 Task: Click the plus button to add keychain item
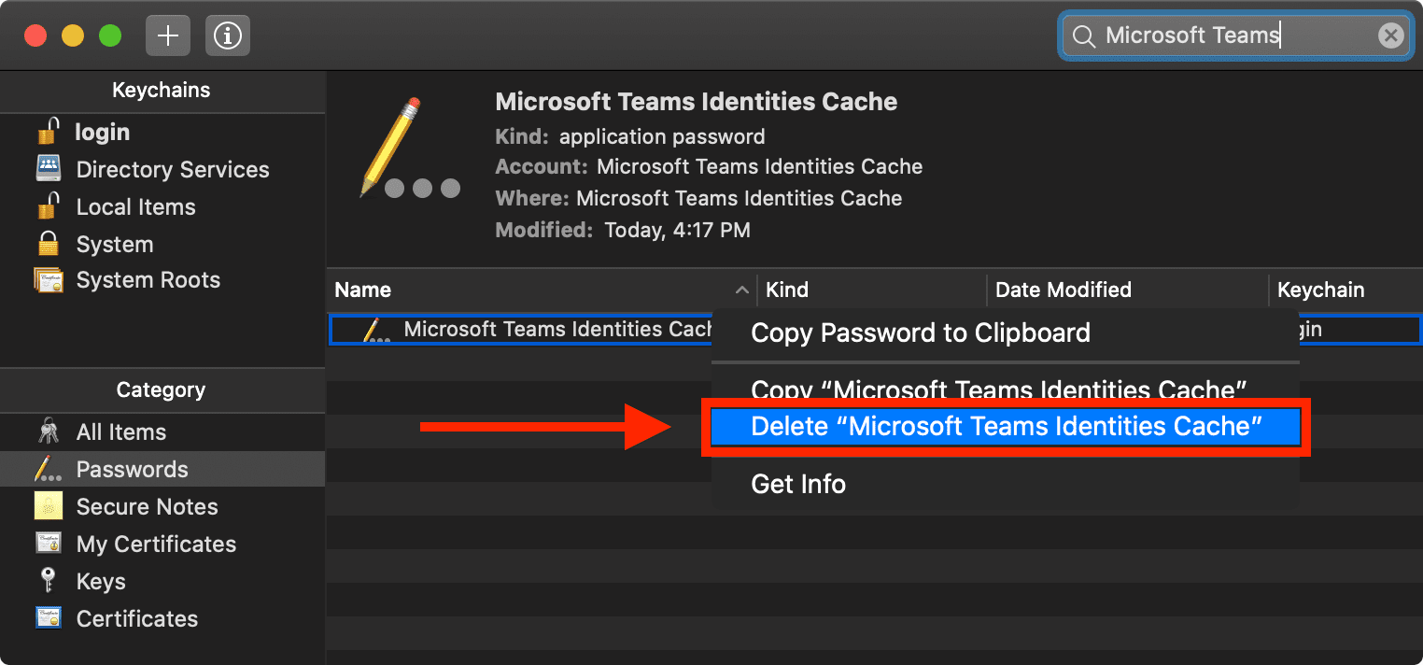168,36
